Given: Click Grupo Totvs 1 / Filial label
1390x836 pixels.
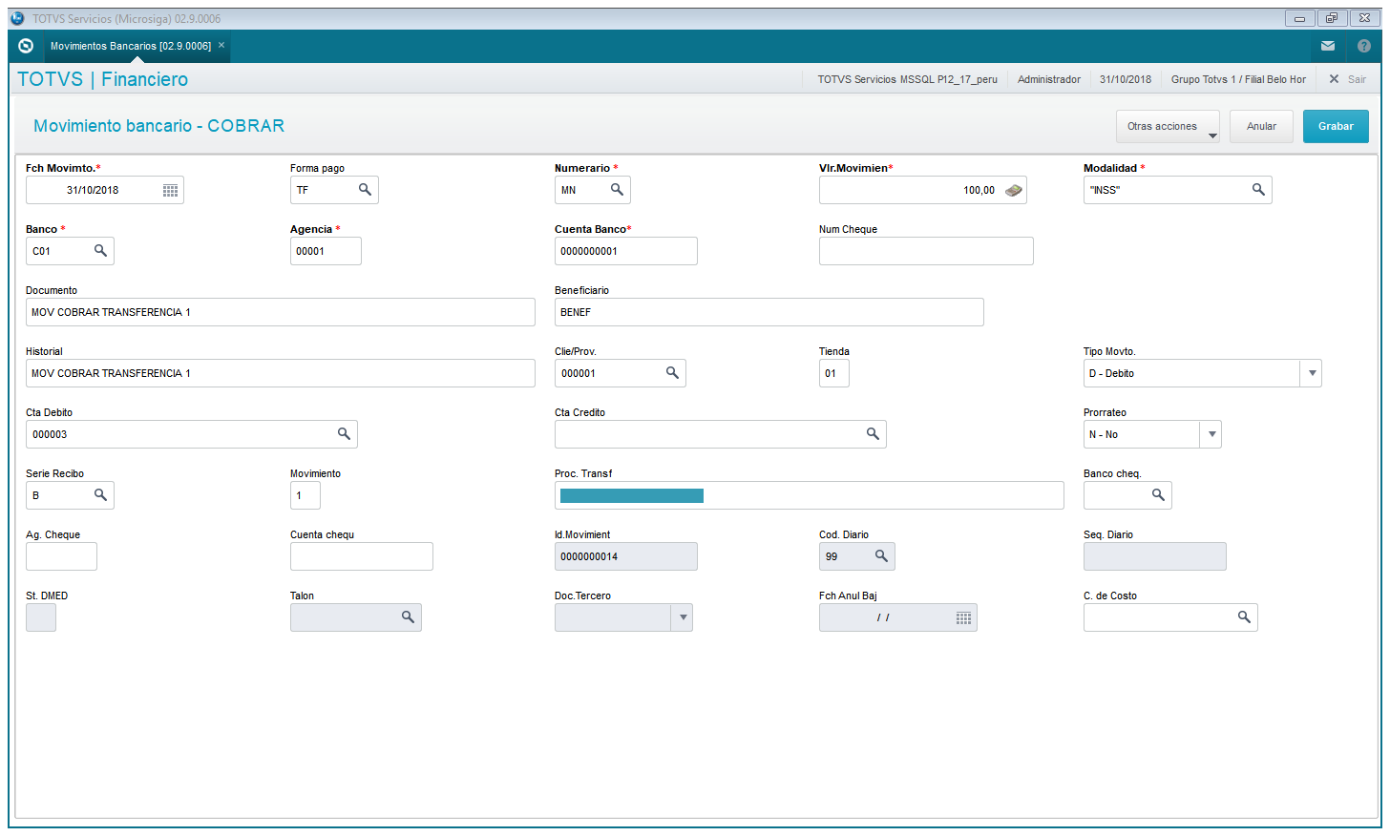Looking at the screenshot, I should point(1238,79).
